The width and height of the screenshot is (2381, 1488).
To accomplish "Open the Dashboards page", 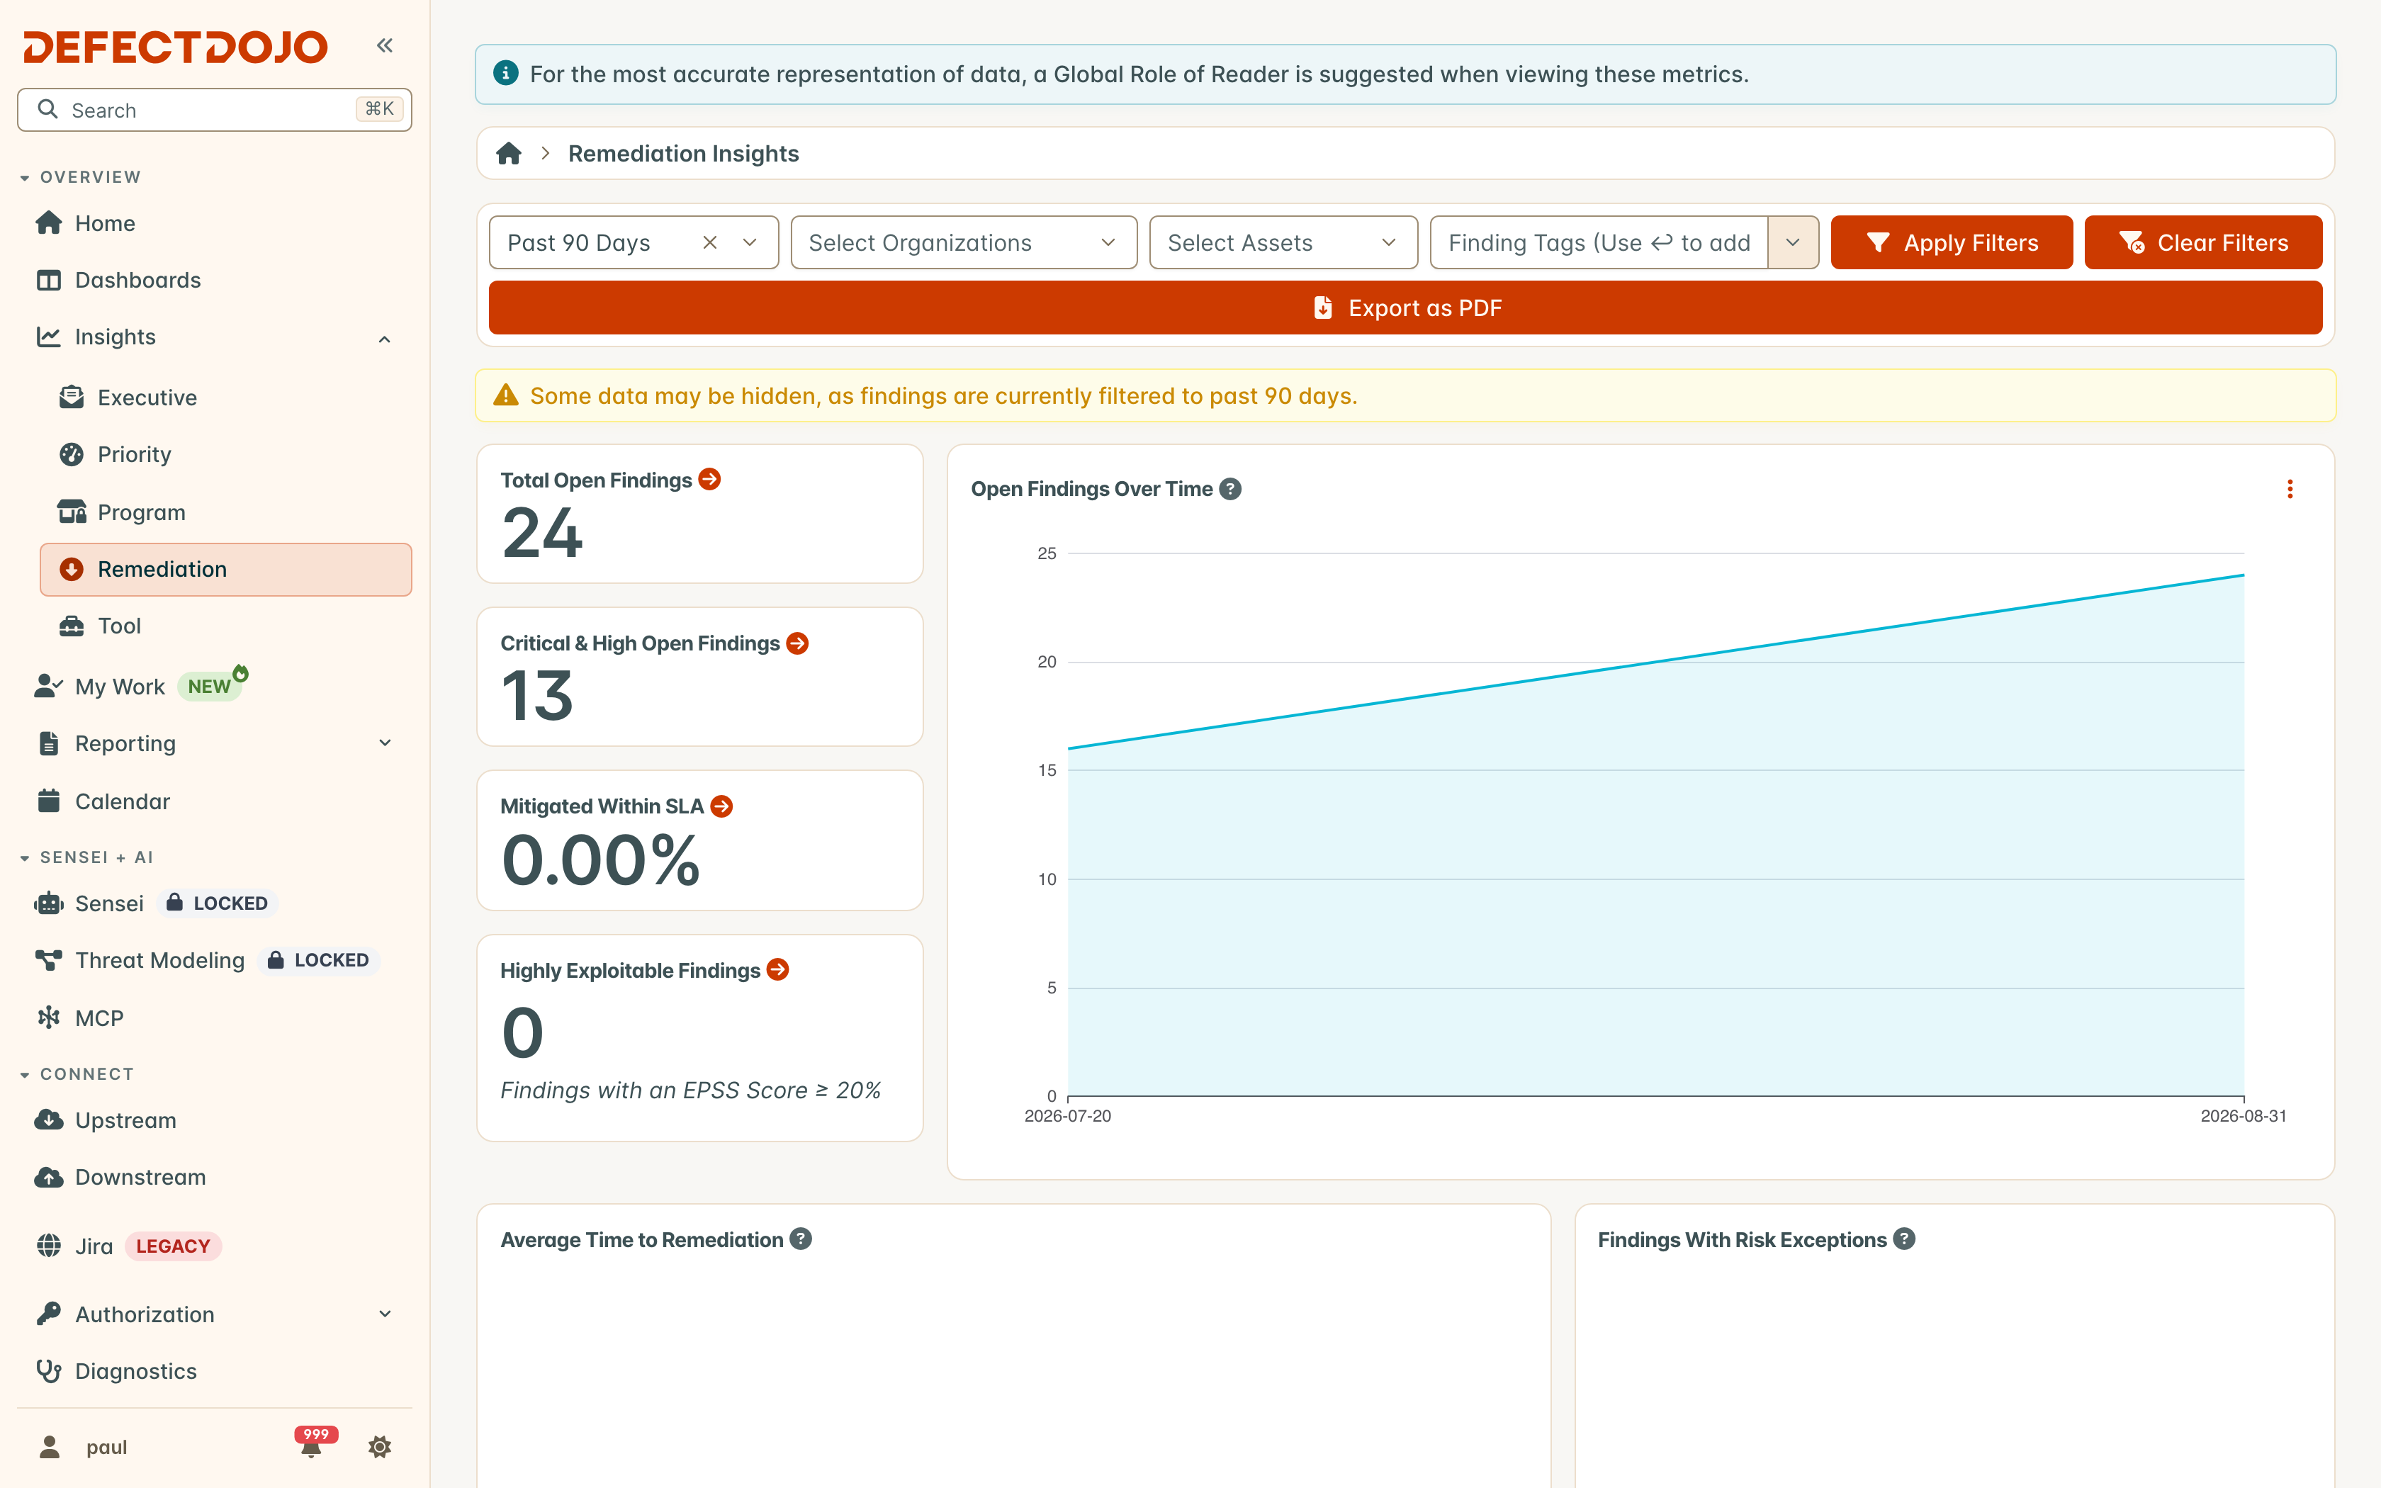I will pyautogui.click(x=215, y=281).
